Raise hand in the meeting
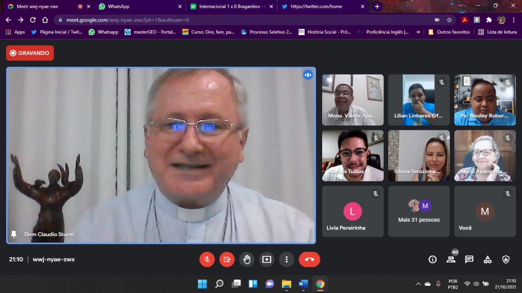The width and height of the screenshot is (522, 293). [x=247, y=260]
